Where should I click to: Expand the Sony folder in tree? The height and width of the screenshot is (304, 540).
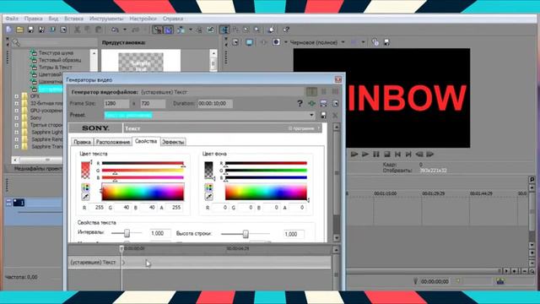tap(17, 118)
